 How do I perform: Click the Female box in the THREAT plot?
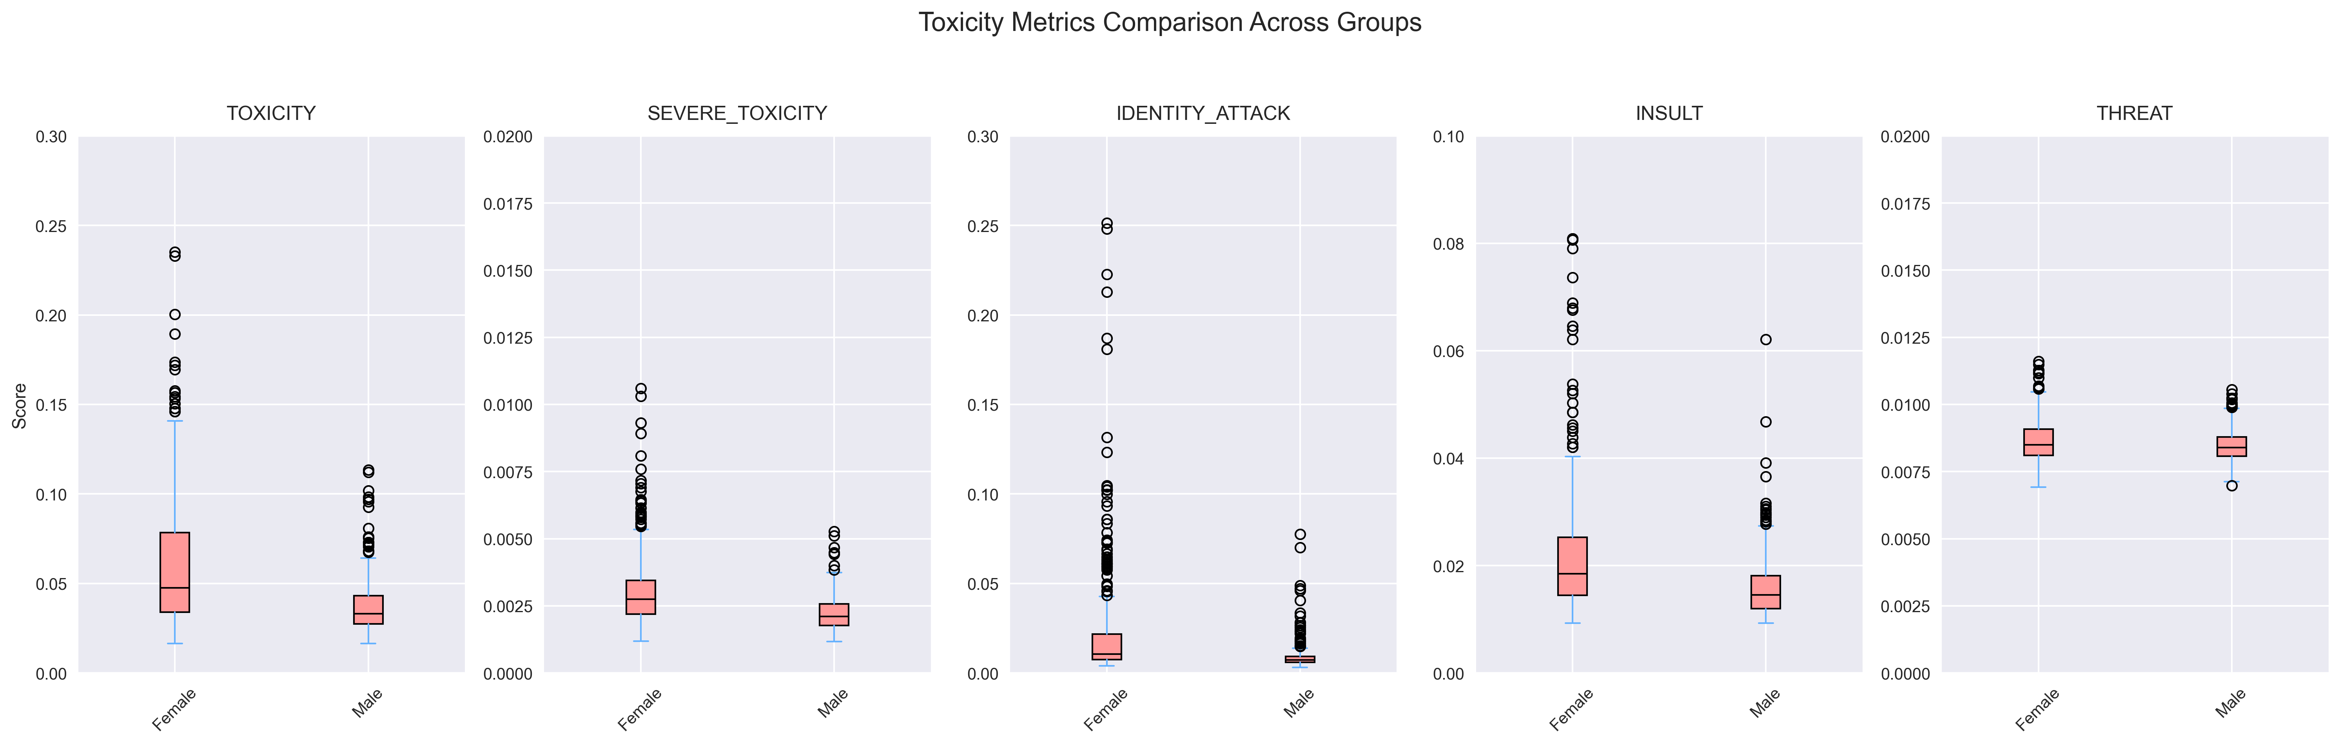pos(2039,442)
